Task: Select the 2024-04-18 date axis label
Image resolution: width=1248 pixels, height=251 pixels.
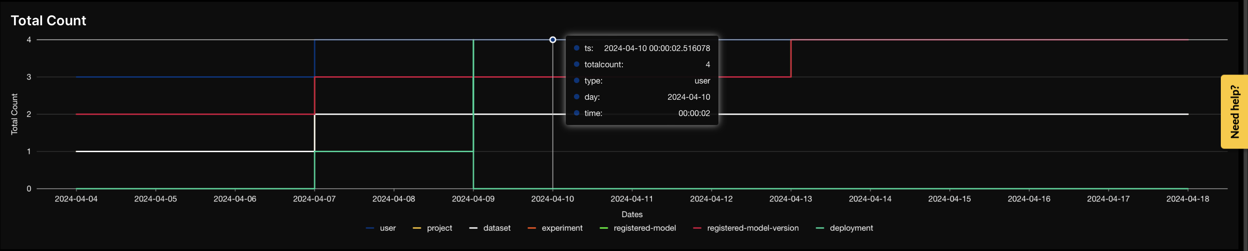Action: (x=1187, y=199)
